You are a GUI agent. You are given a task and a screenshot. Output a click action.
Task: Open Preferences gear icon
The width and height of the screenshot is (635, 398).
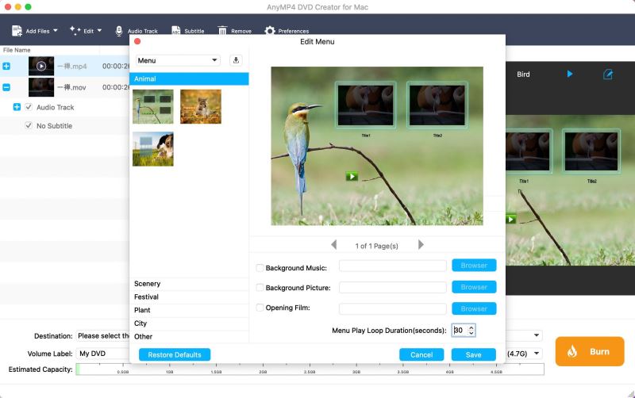pyautogui.click(x=270, y=31)
